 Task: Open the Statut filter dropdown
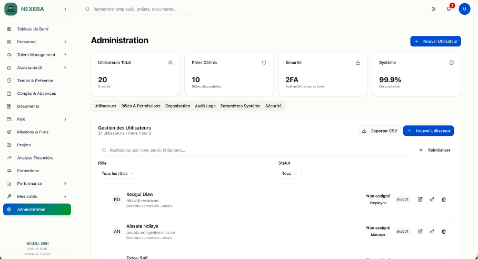pos(290,173)
